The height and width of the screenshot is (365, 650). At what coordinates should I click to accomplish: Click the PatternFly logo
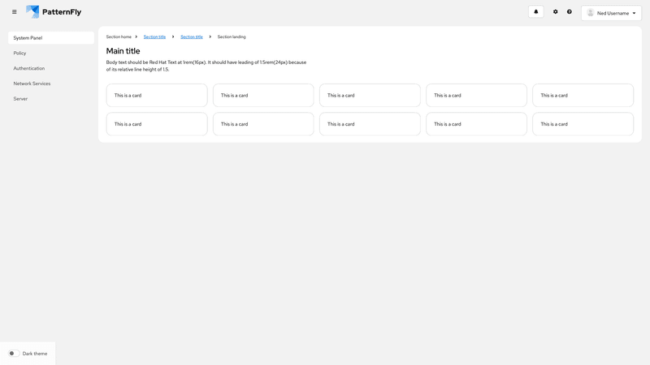(x=54, y=12)
